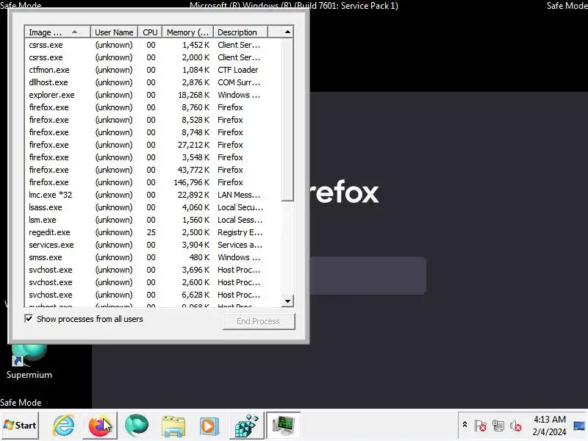Image resolution: width=588 pixels, height=441 pixels.
Task: Select svchost.exe using 3,696 K
Action: tap(153, 270)
